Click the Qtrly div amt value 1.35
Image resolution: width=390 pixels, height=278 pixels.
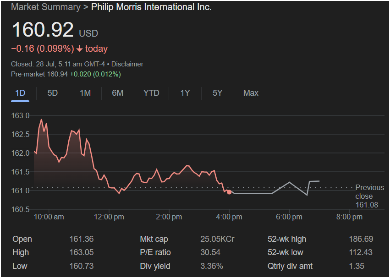pos(357,266)
